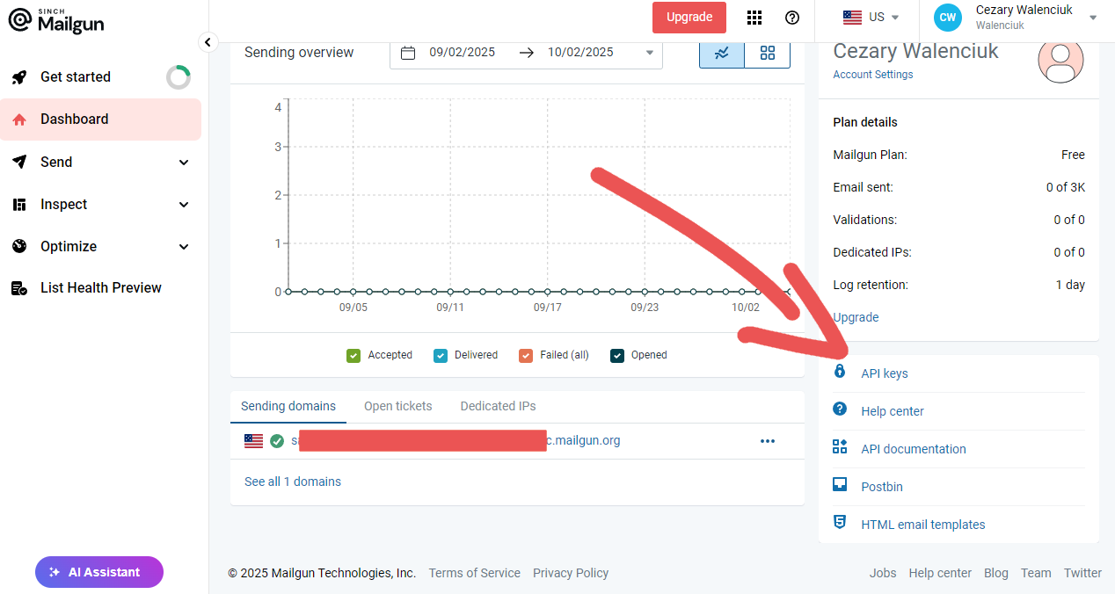This screenshot has height=594, width=1115.
Task: Open Dashboard in the sidebar
Action: [100, 120]
